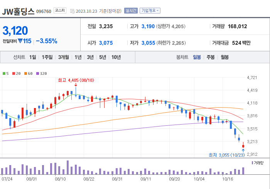Select the 3년 line chart tab
270x189 pixels.
click(90, 57)
